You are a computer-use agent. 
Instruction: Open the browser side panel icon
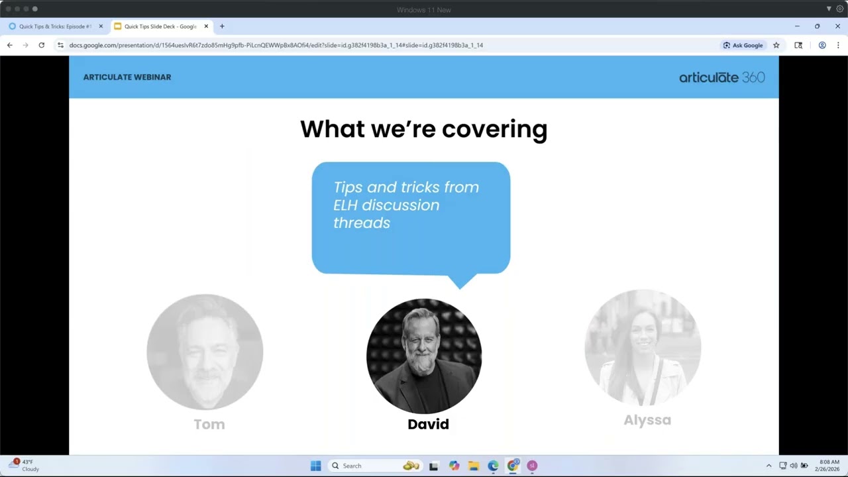tap(798, 45)
